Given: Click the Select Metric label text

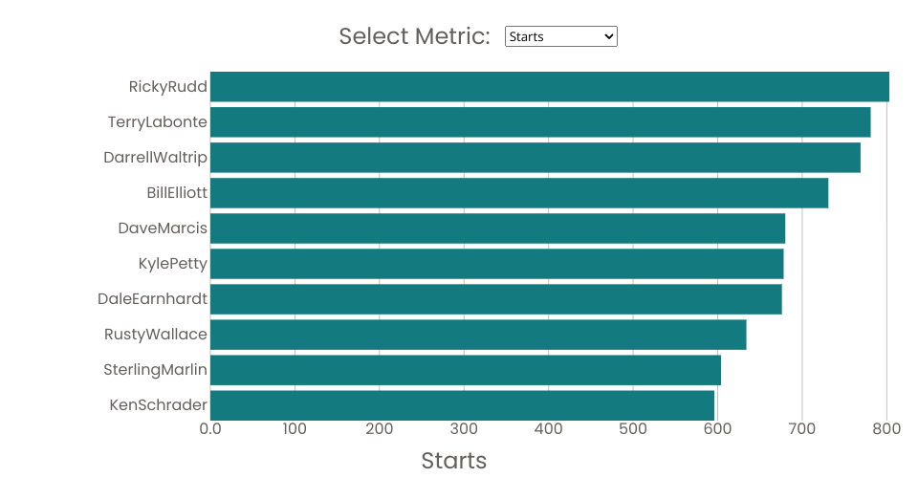Looking at the screenshot, I should (414, 36).
